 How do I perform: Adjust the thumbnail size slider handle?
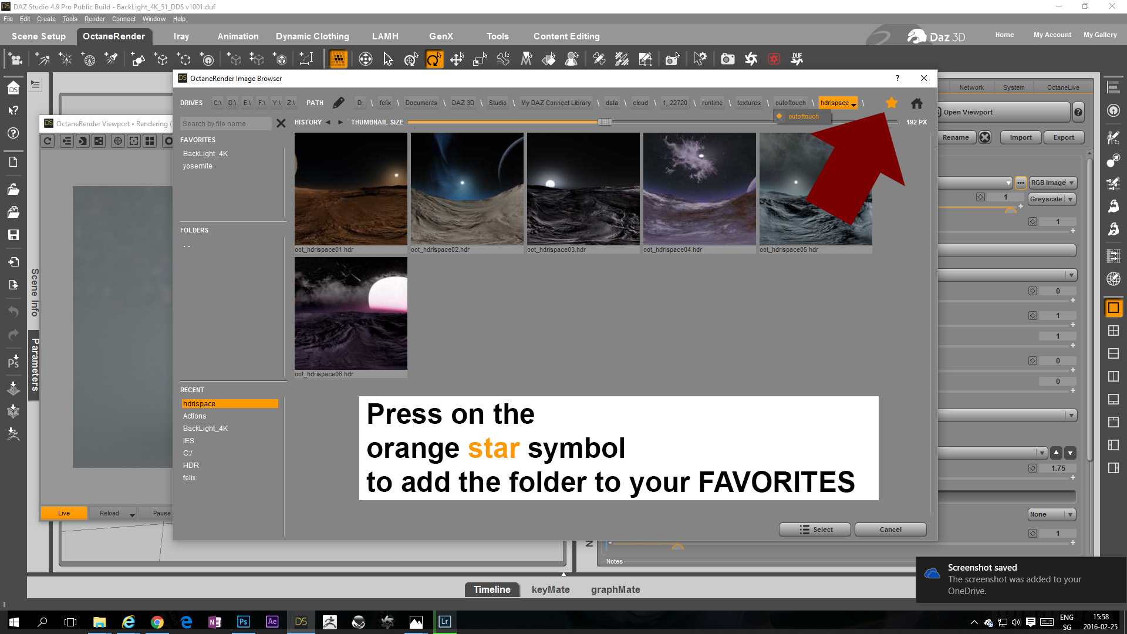pyautogui.click(x=605, y=122)
